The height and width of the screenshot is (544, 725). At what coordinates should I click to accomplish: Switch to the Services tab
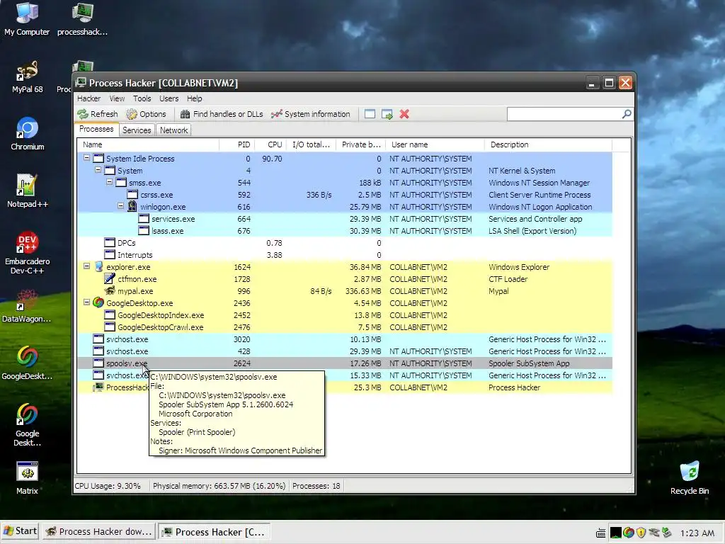[137, 130]
